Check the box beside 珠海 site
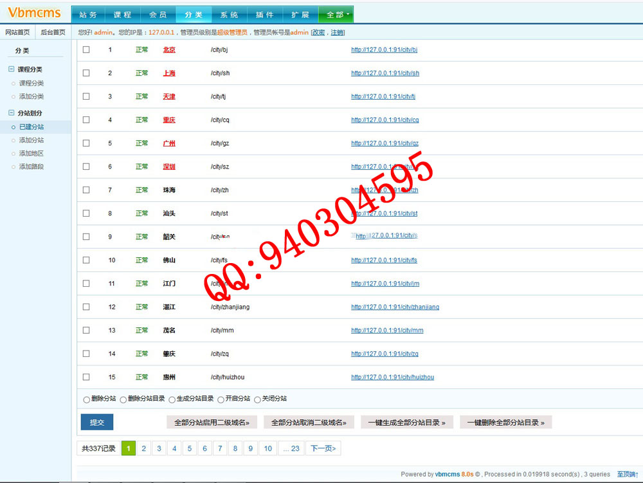The width and height of the screenshot is (643, 483). [x=86, y=190]
